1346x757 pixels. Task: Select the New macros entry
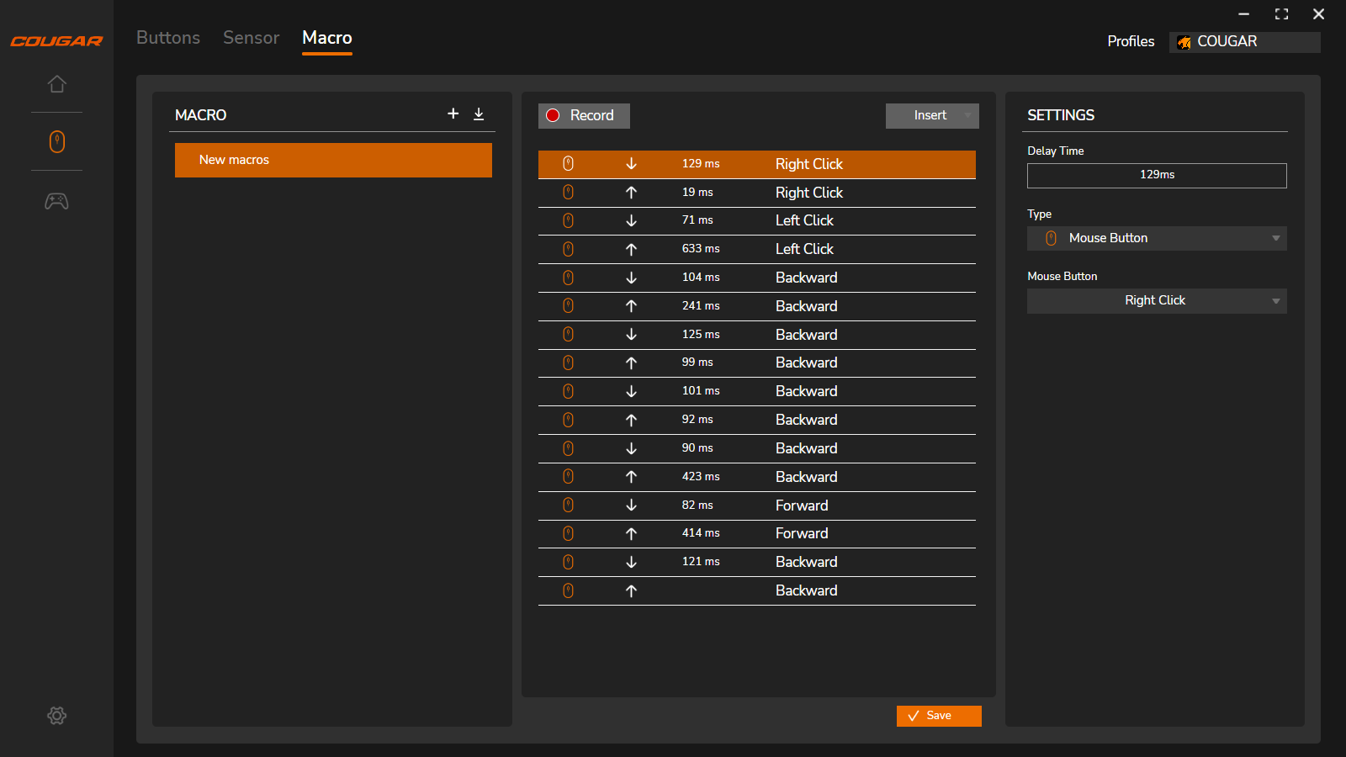pyautogui.click(x=333, y=160)
